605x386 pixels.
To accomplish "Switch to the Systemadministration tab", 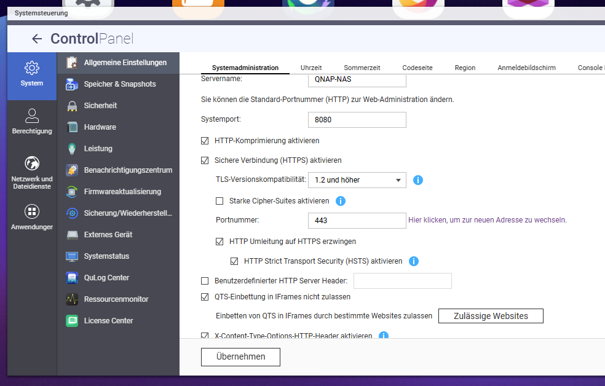I will pyautogui.click(x=245, y=68).
